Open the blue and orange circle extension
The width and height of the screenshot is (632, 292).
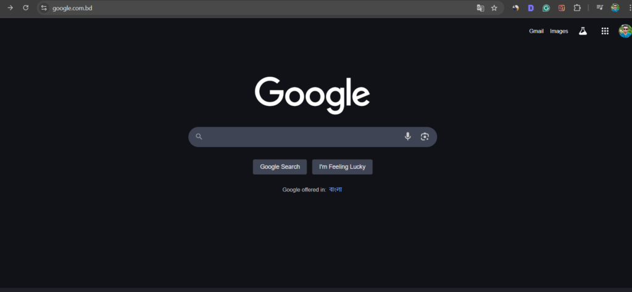point(515,8)
